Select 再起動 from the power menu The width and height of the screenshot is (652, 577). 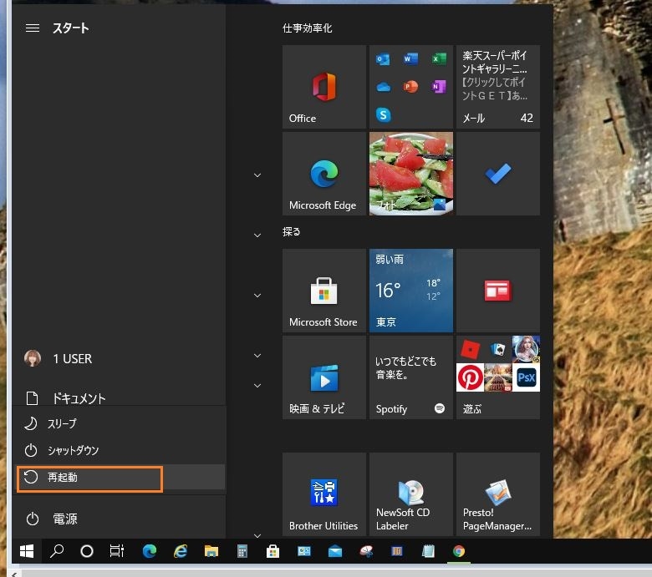pyautogui.click(x=120, y=478)
